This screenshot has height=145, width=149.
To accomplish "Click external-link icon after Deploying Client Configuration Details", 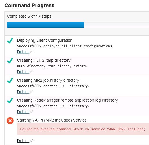I will tap(32, 52).
